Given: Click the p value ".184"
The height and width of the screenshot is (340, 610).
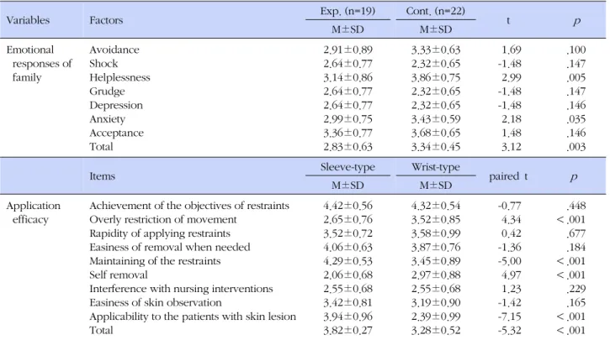Looking at the screenshot, I should [x=576, y=248].
